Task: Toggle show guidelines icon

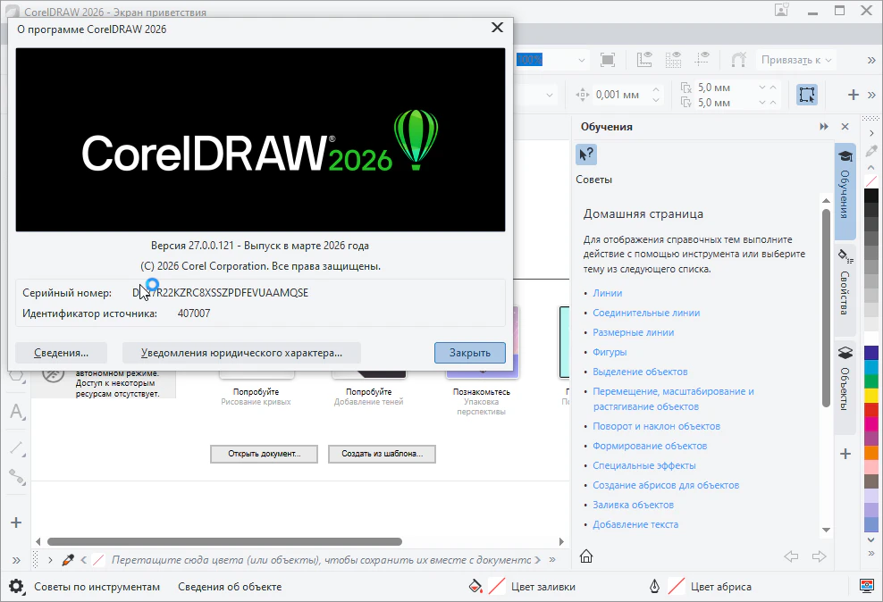Action: [x=705, y=60]
